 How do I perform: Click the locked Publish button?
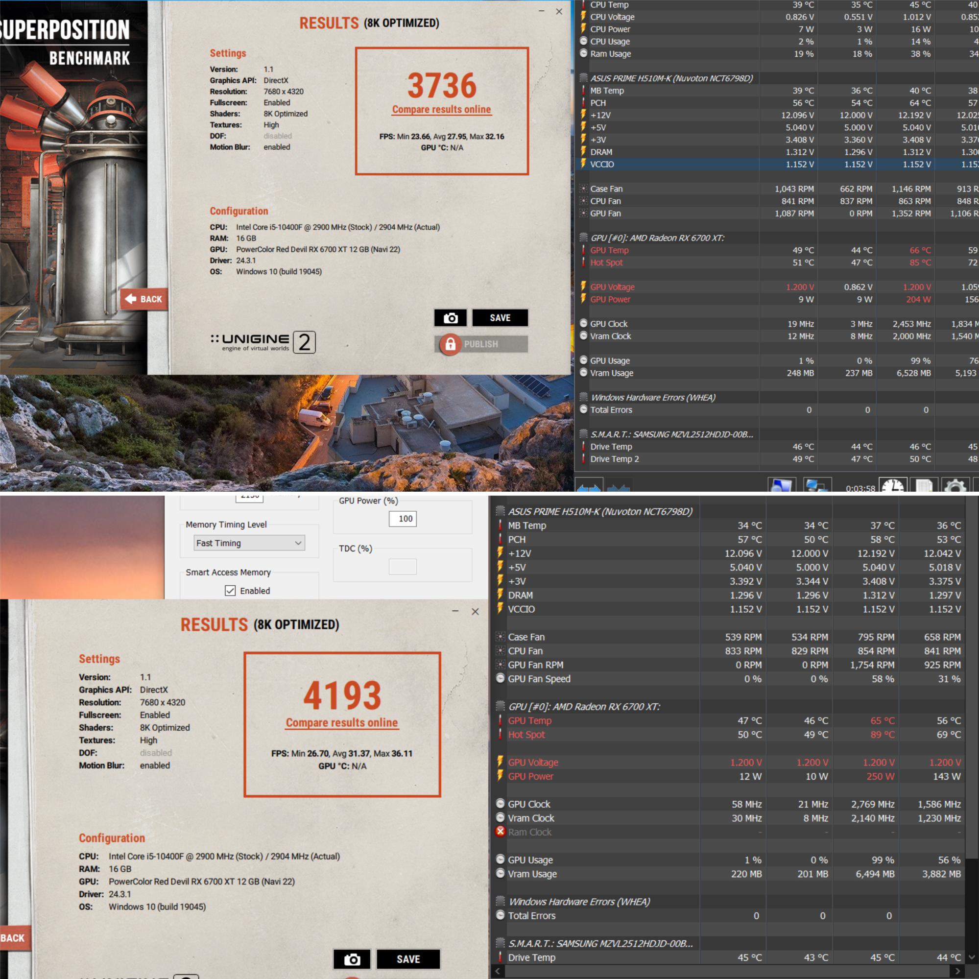tap(480, 344)
